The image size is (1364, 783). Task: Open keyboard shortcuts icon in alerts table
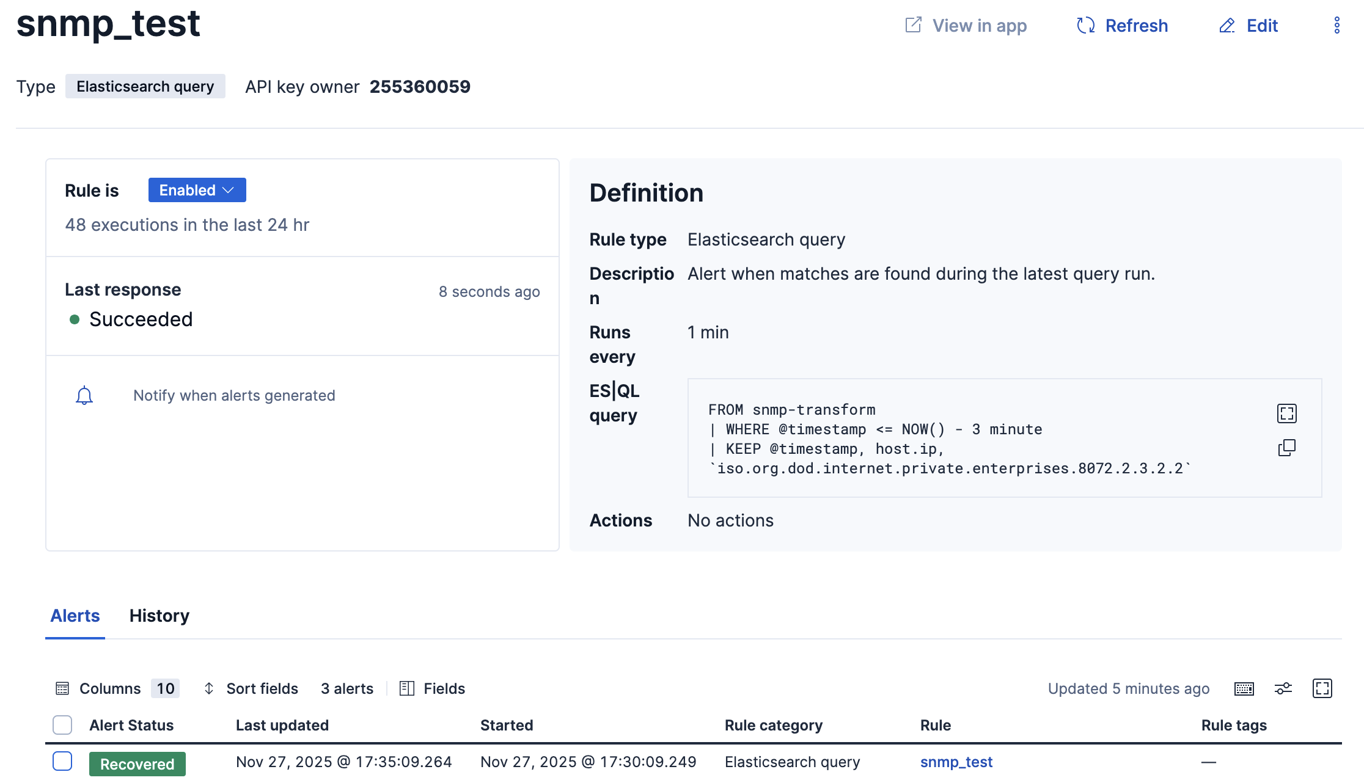1244,689
